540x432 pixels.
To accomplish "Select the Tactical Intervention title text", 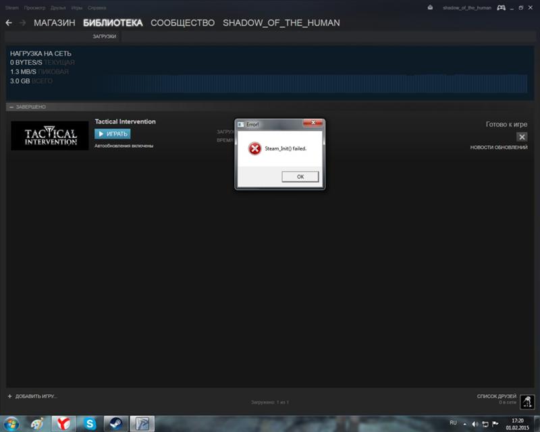I will 125,122.
